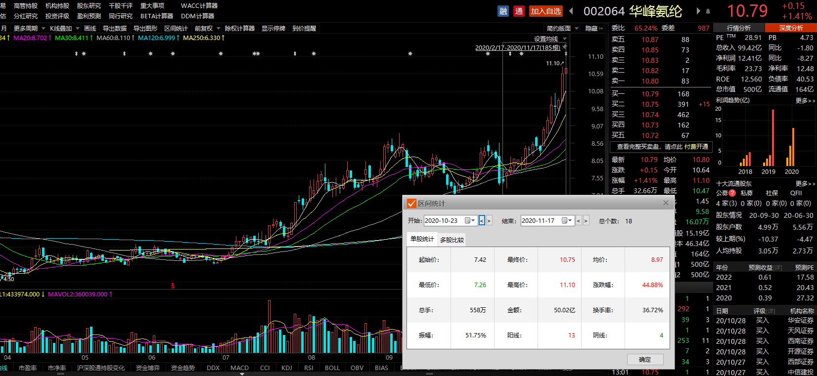The image size is (817, 376).
Task: Click the price alert bell icon
Action: point(708,11)
